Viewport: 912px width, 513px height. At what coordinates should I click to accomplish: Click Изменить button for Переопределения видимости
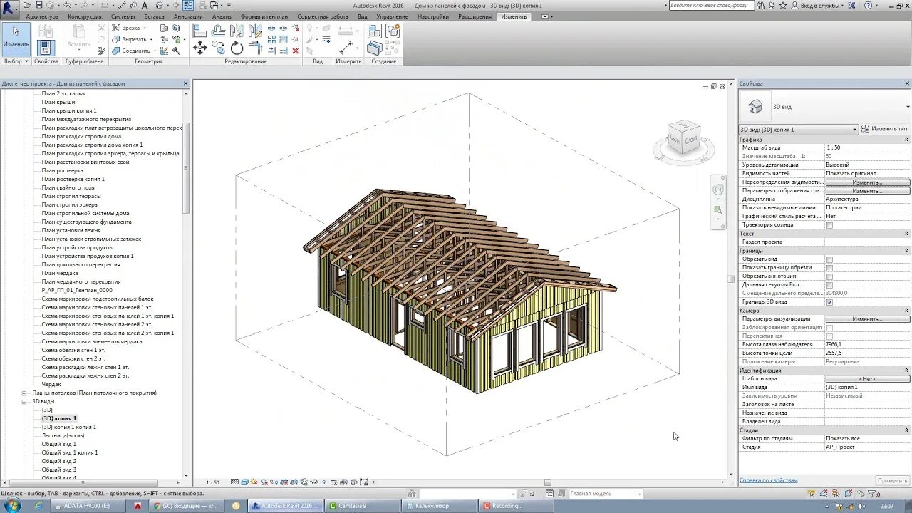coord(867,182)
